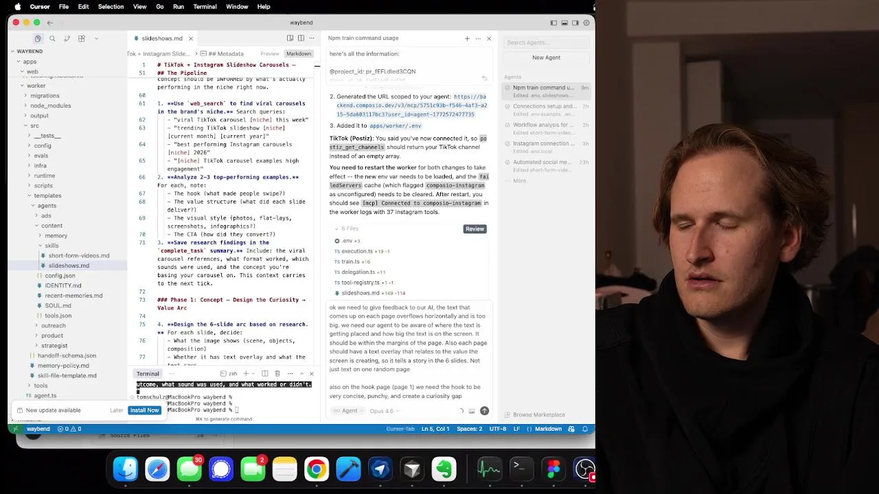This screenshot has width=879, height=494.
Task: Revert checkpoint arrow icon in chat message
Action: [484, 78]
